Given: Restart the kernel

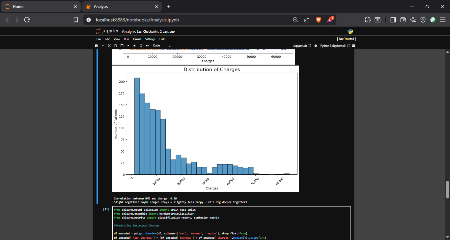Looking at the screenshot, I should [x=141, y=45].
